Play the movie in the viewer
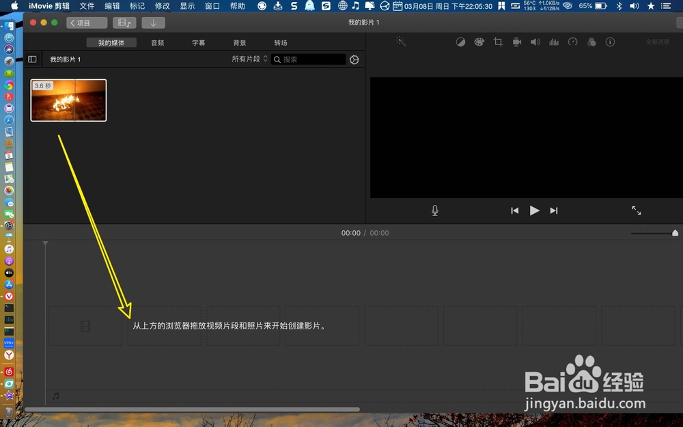 (x=535, y=210)
